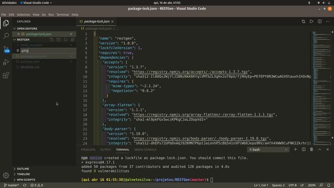Open editor More Actions ellipsis menu
The height and width of the screenshot is (188, 334).
(x=328, y=21)
